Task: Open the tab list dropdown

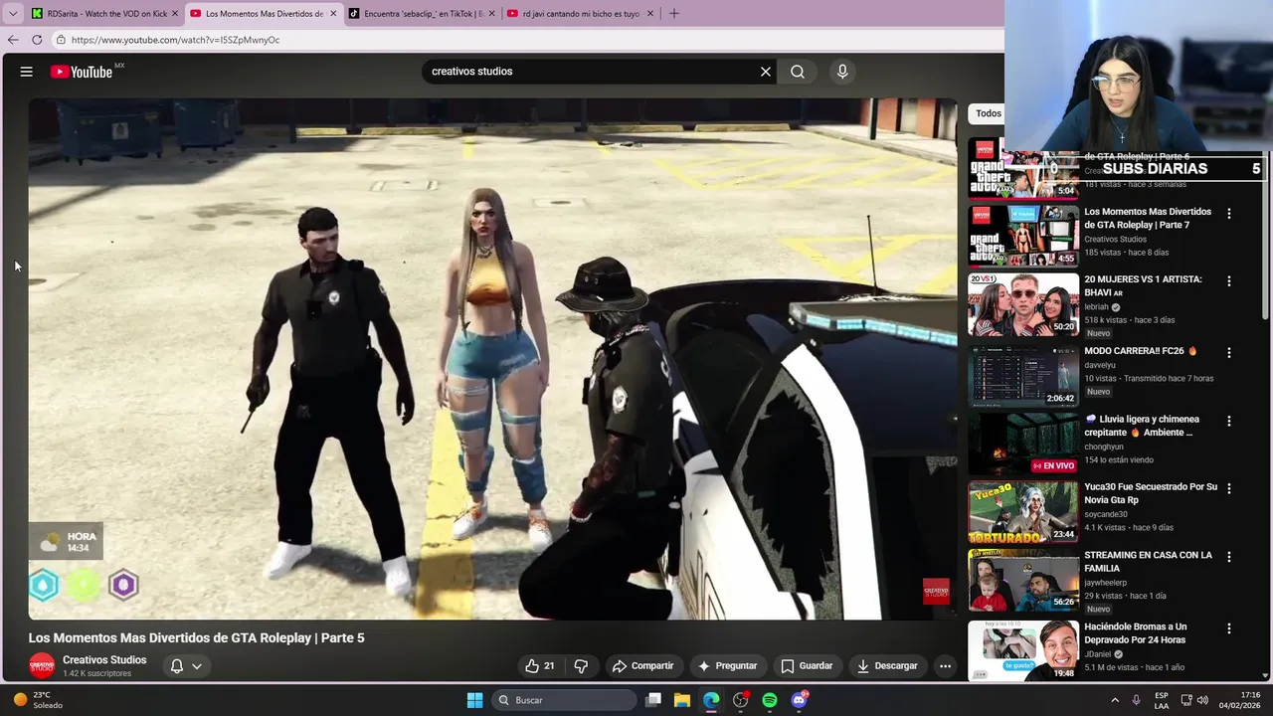Action: 13,14
